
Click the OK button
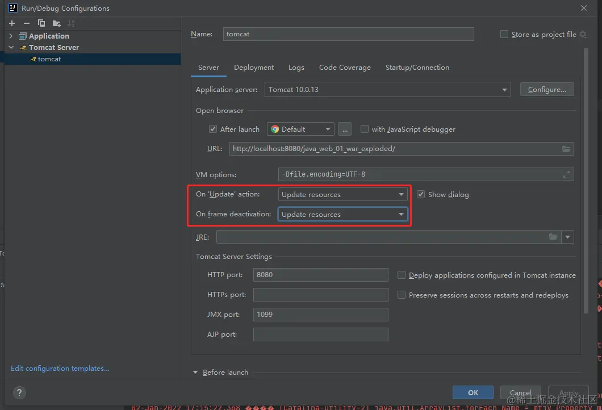pyautogui.click(x=473, y=392)
